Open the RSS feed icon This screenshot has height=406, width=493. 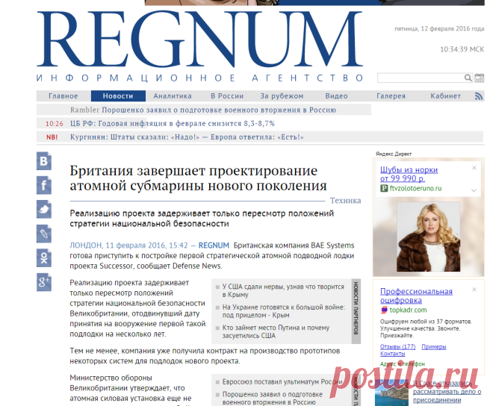click(x=479, y=96)
